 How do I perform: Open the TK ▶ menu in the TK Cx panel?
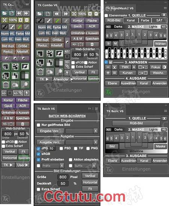click(8, 165)
